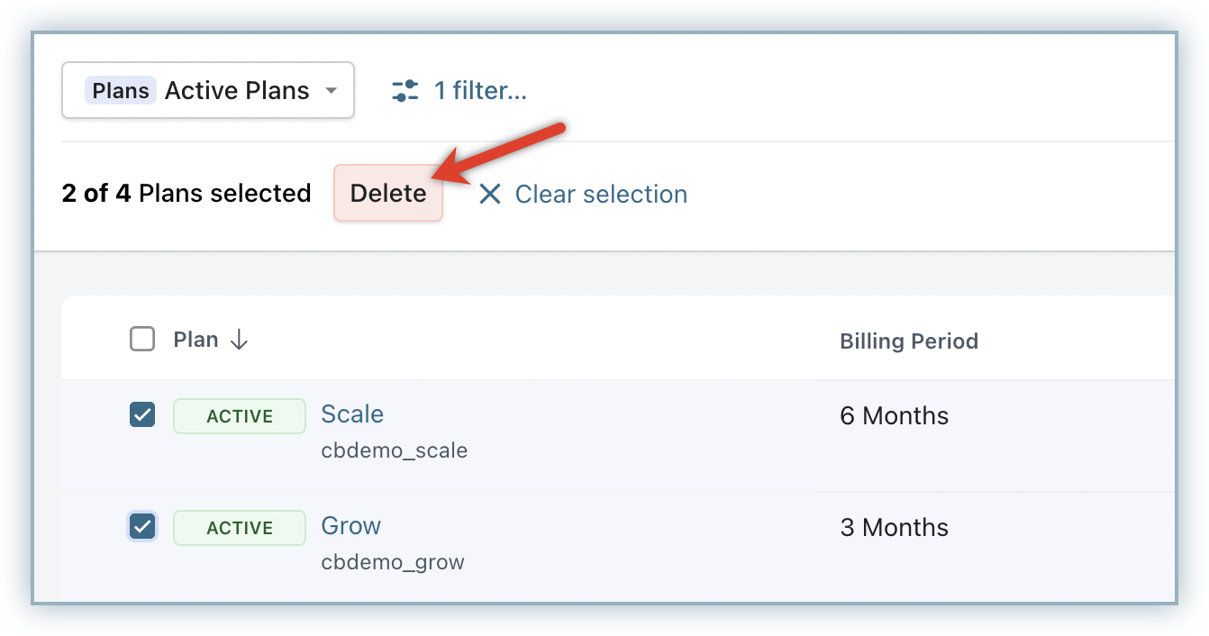The height and width of the screenshot is (636, 1209).
Task: Click the ACTIVE badge on the Scale plan
Action: [240, 416]
